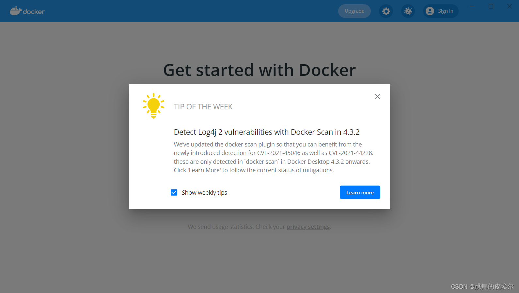Open the privacy settings link
The width and height of the screenshot is (519, 293).
click(x=308, y=227)
